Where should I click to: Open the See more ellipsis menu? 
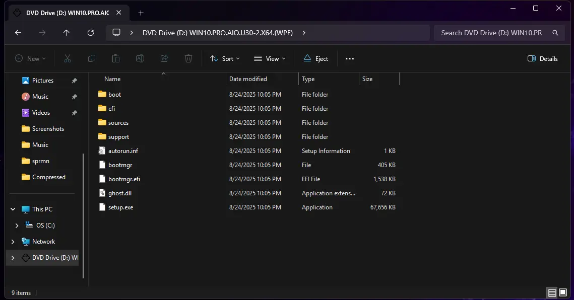coord(350,58)
